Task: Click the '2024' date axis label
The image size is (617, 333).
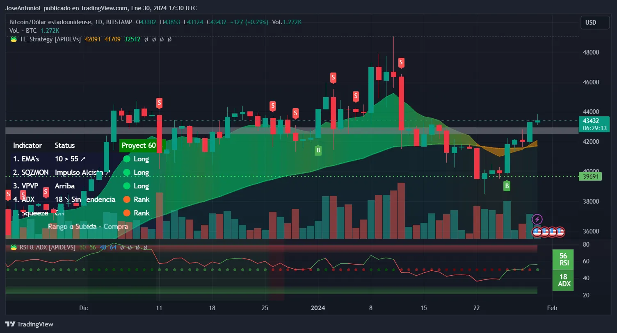Action: pos(318,308)
